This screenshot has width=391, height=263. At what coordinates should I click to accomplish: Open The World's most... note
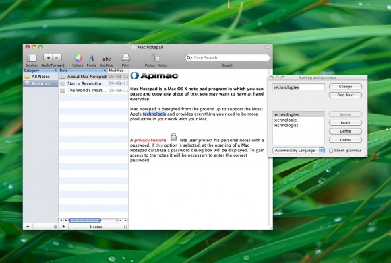pos(94,91)
